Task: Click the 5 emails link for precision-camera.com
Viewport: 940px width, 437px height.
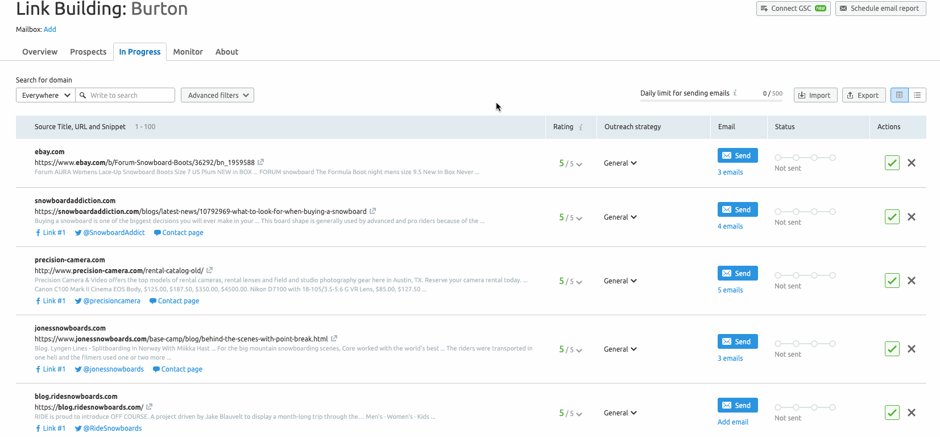Action: [730, 290]
